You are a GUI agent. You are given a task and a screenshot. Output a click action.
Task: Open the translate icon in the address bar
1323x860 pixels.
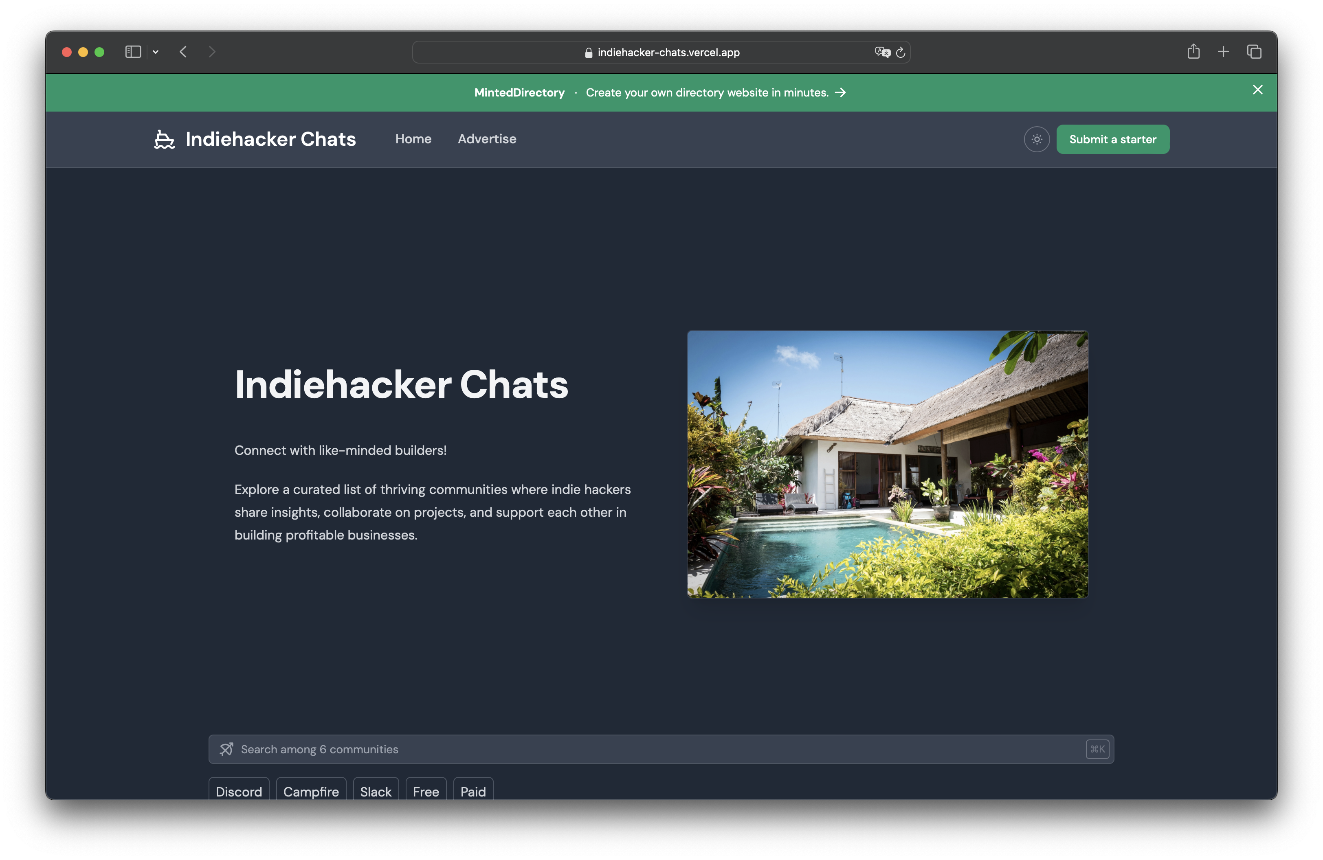click(x=881, y=52)
